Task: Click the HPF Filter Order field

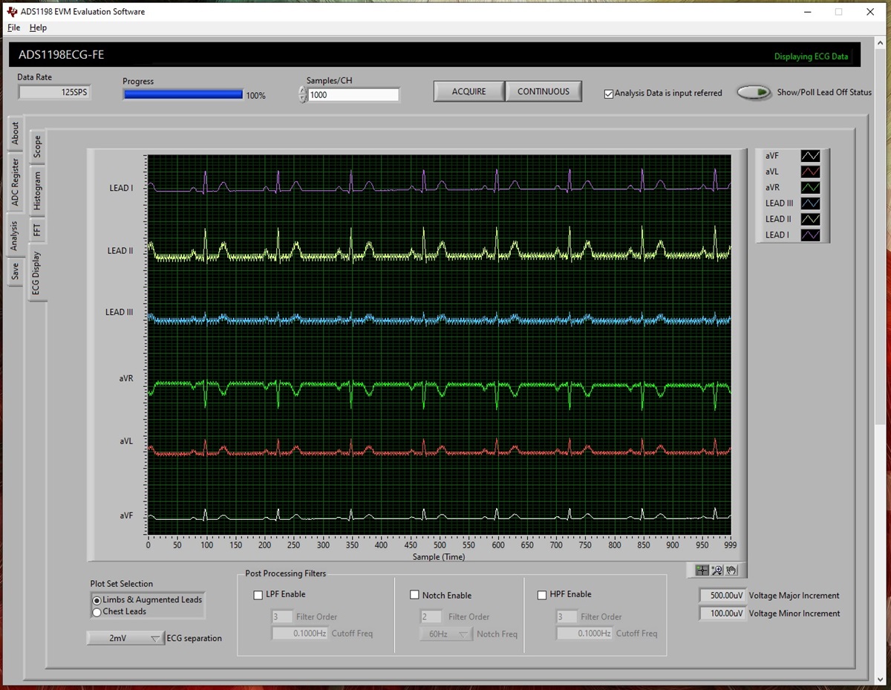Action: 566,616
